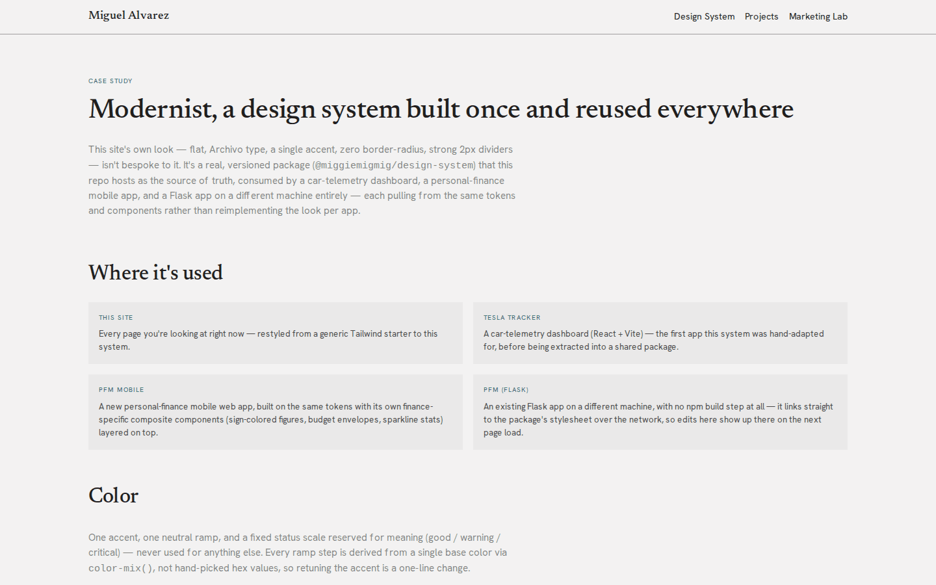The image size is (936, 585).
Task: Click the 'An existing Flask app' description
Action: pos(658,419)
